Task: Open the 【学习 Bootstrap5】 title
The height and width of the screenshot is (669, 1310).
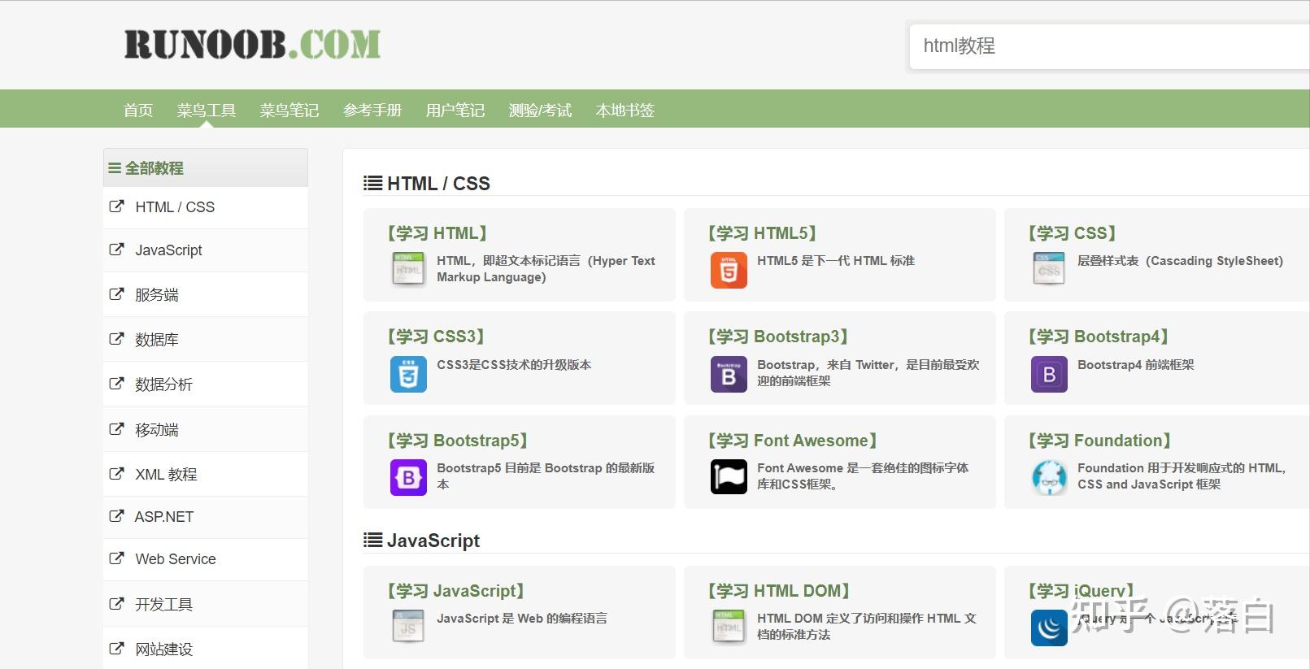Action: 458,441
